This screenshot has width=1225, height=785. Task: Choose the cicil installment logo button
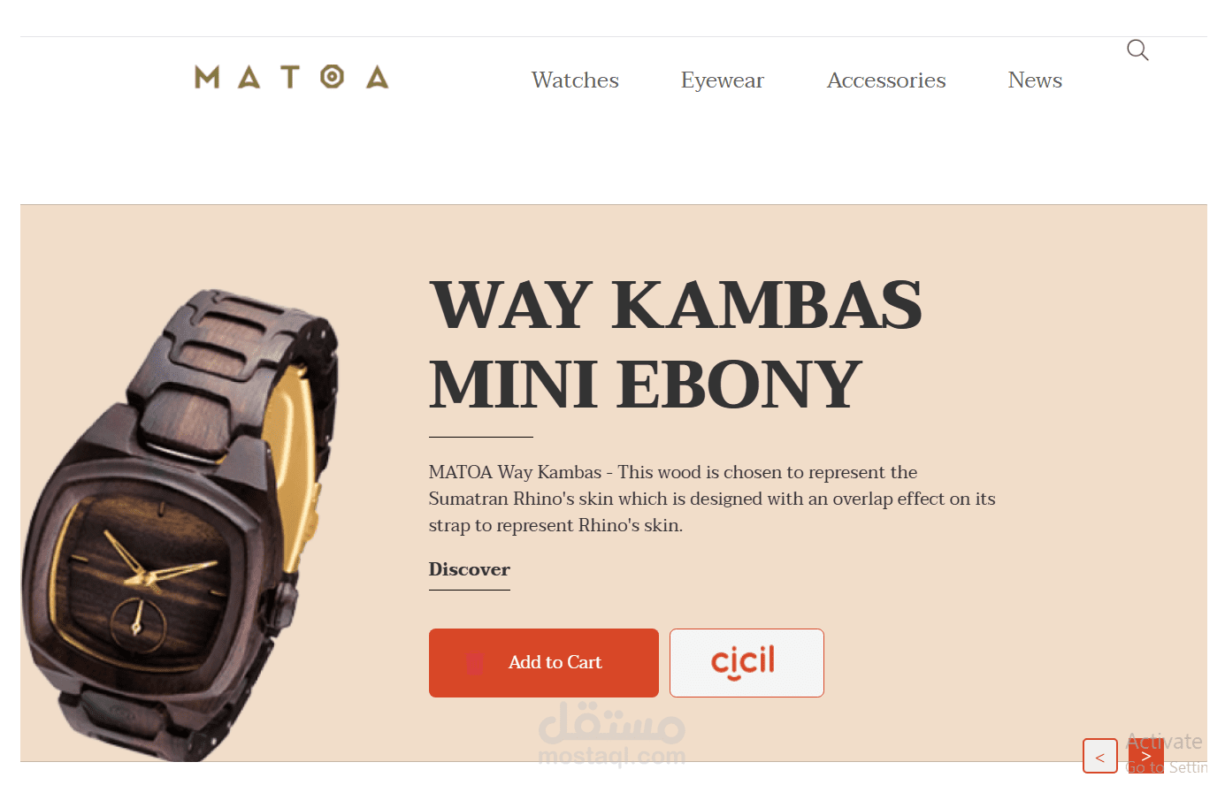coord(746,663)
